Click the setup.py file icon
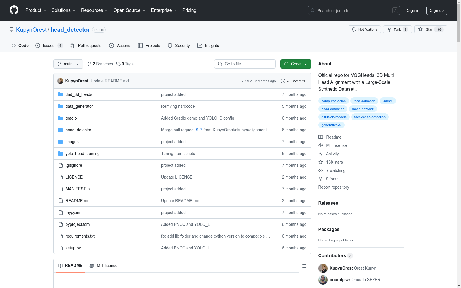The height and width of the screenshot is (288, 461). [x=61, y=248]
